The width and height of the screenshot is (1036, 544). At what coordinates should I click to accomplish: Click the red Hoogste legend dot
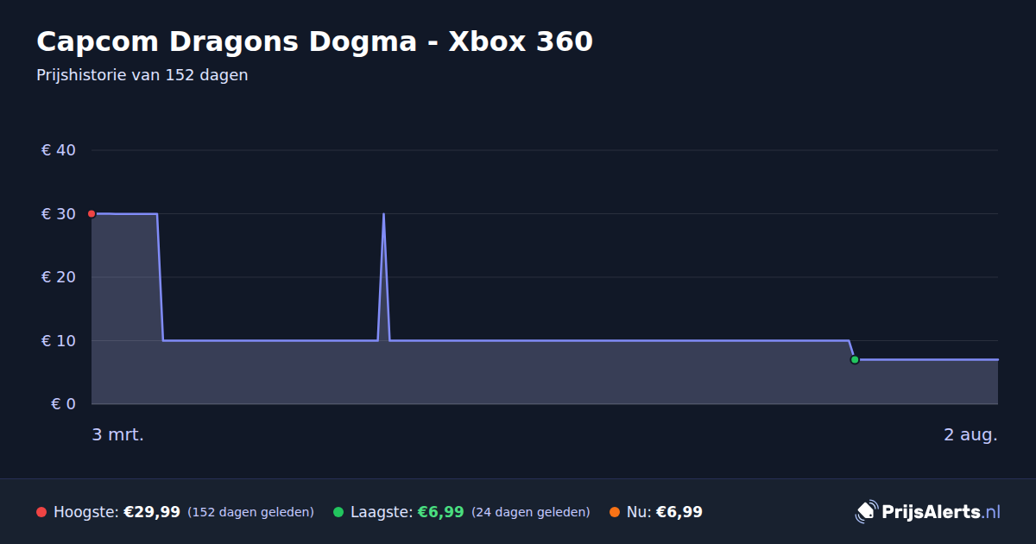coord(41,512)
